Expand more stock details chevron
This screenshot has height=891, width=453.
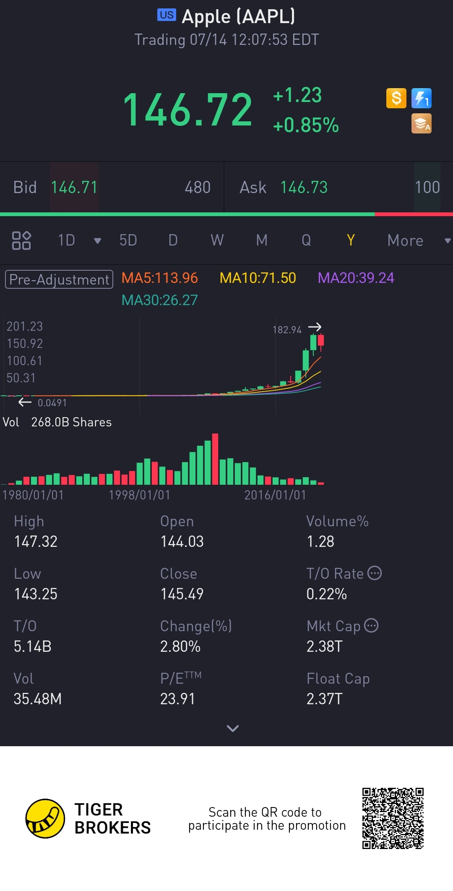click(233, 728)
